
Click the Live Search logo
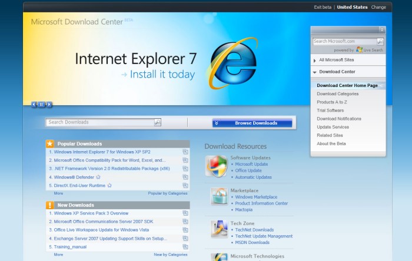[370, 50]
